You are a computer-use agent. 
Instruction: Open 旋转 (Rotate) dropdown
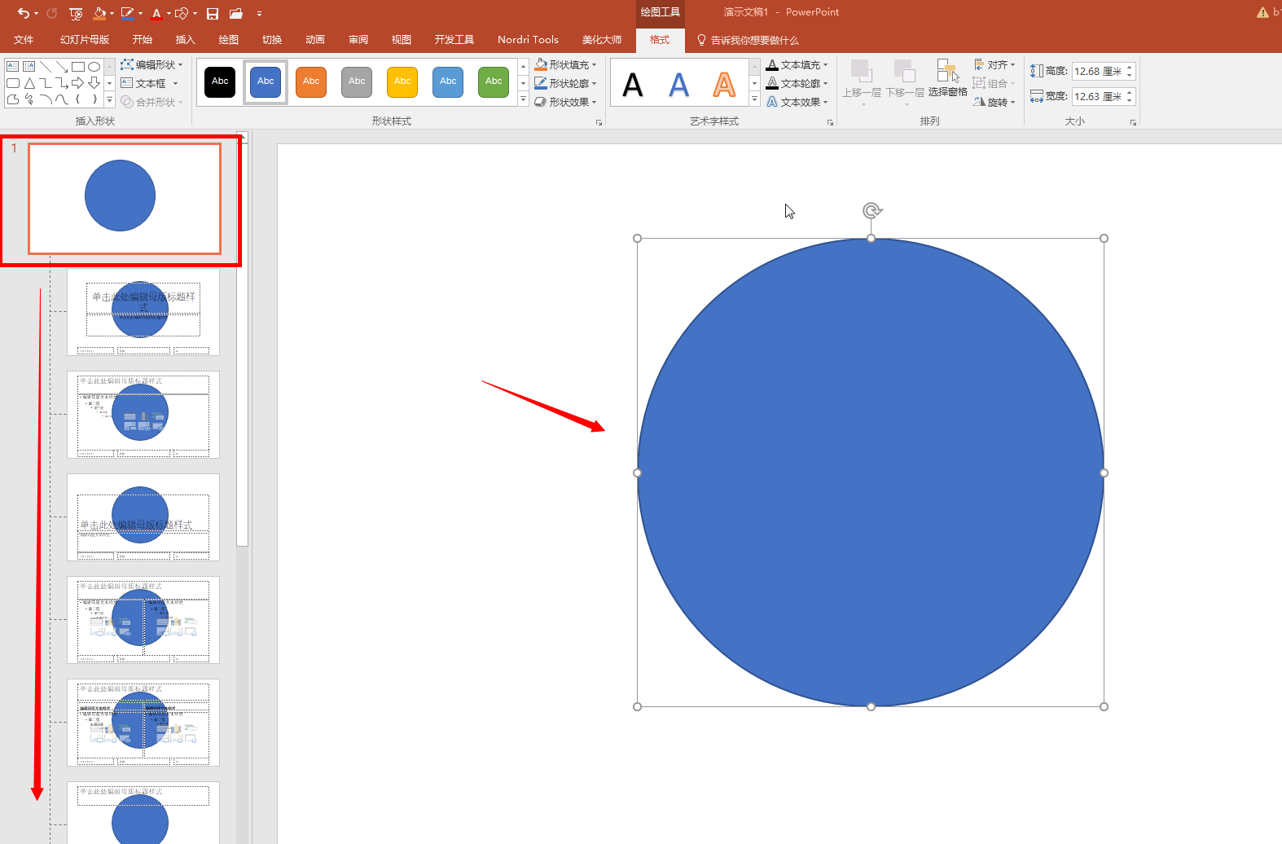pos(994,102)
